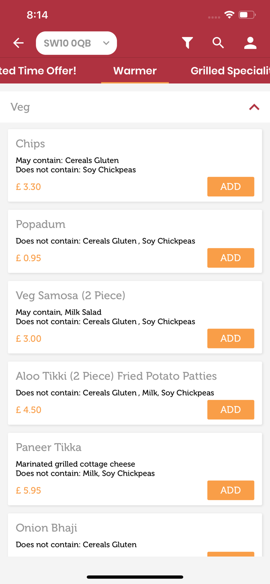Expand the delivery postcode selector
Screen dimensions: 270x584
pyautogui.click(x=76, y=43)
